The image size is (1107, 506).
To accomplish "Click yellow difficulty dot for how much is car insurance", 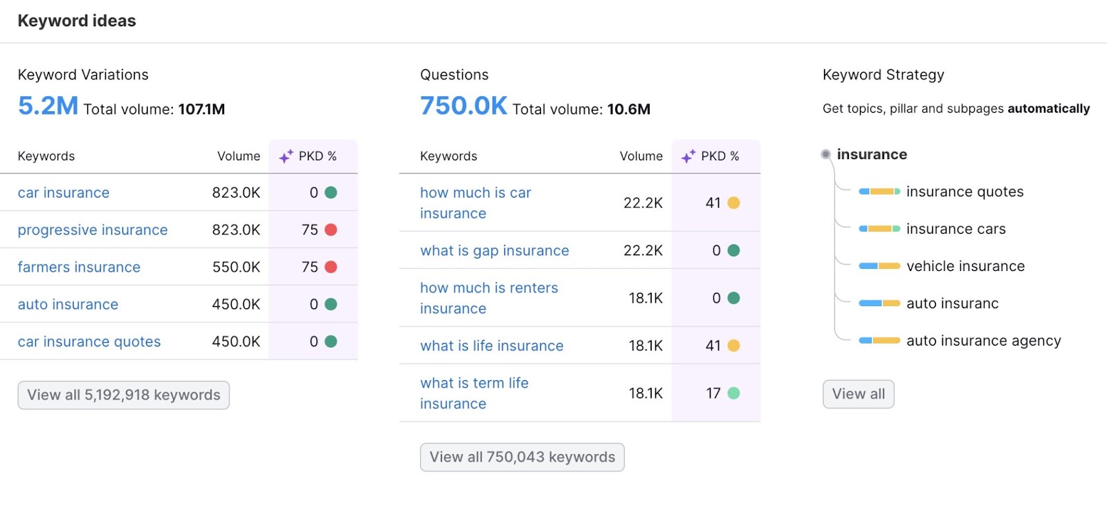I will click(733, 203).
